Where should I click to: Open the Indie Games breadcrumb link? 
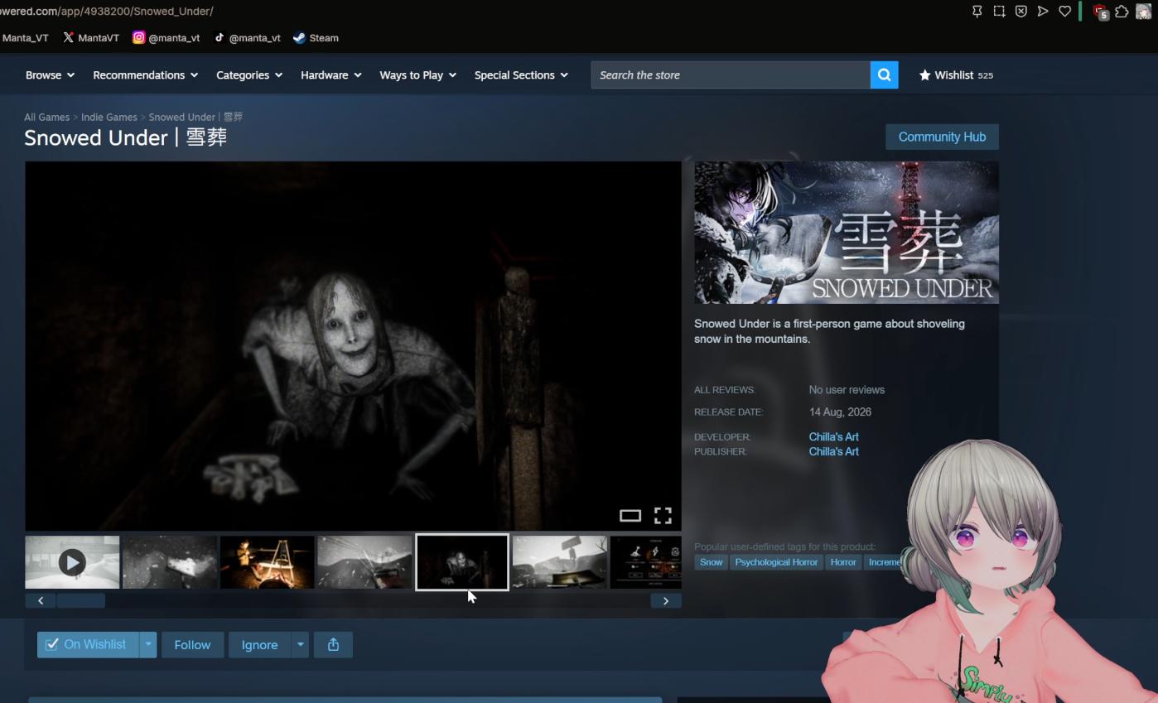[x=109, y=118]
